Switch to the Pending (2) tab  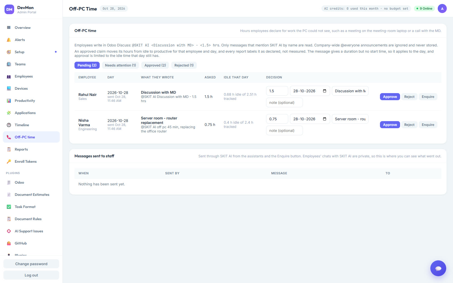87,65
